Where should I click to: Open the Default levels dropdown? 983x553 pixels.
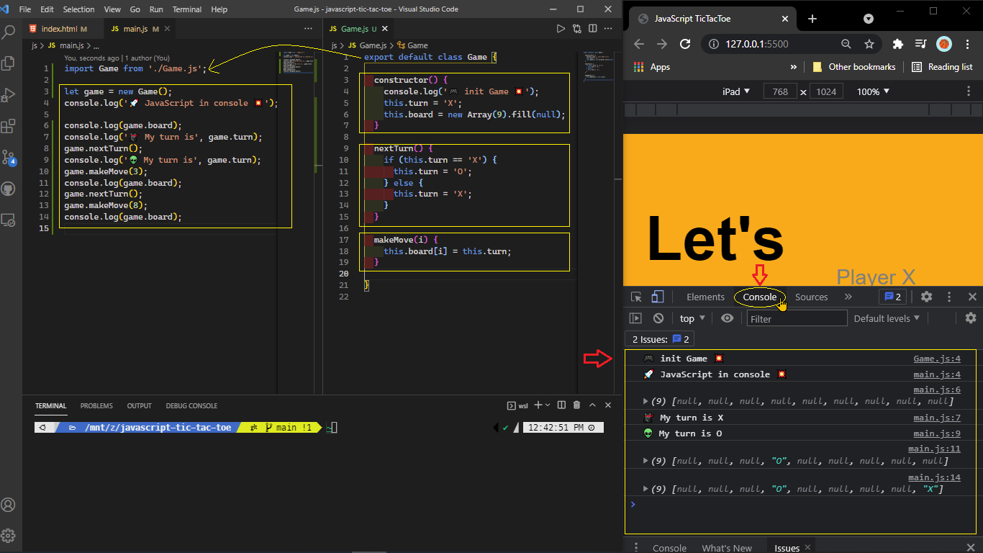coord(887,318)
